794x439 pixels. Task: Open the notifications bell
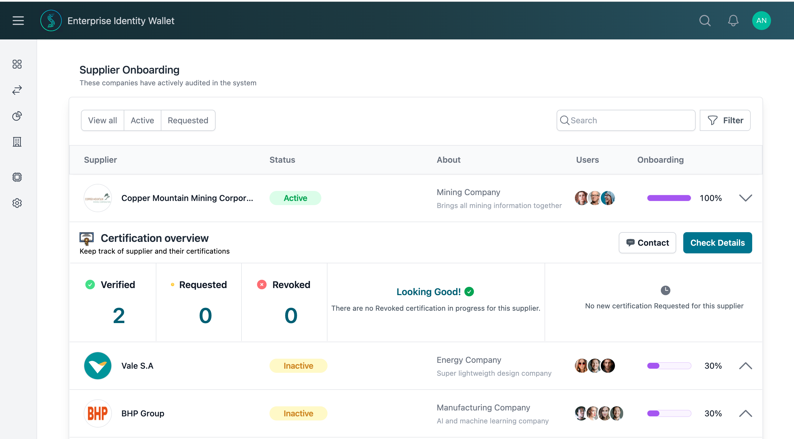click(733, 21)
